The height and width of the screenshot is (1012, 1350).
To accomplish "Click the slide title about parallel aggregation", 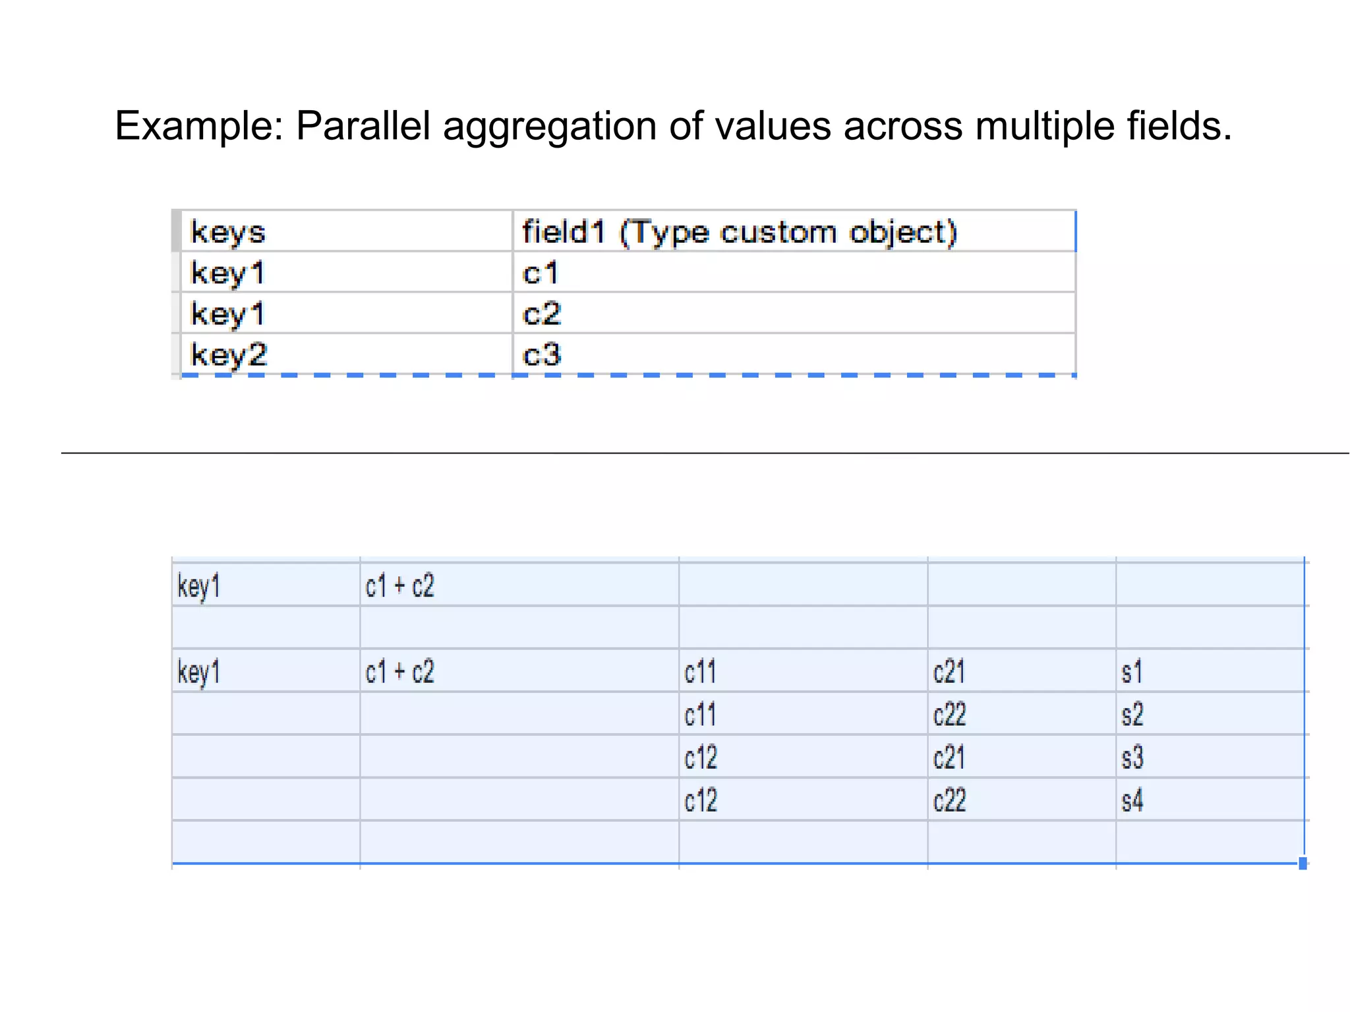I will 673,125.
